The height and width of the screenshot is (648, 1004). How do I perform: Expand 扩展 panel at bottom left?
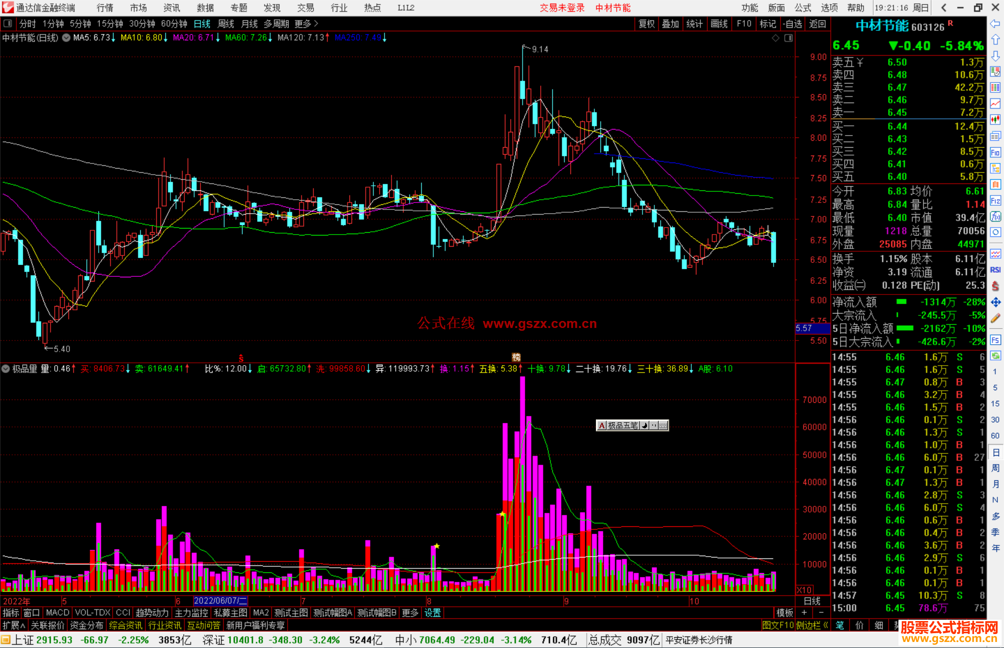(14, 625)
